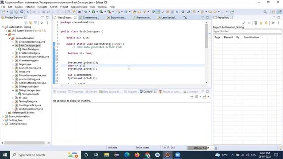Select LaunchChrome.java in Project Explorer
Screen dimensions: 283x159
click(30, 68)
